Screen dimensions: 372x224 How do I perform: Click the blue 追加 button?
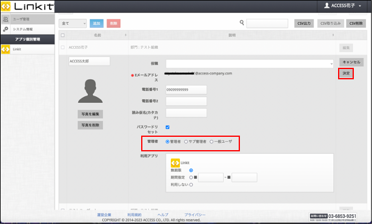click(x=96, y=23)
